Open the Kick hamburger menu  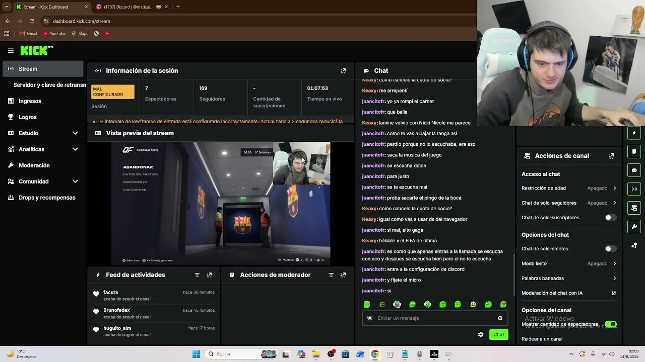click(11, 51)
